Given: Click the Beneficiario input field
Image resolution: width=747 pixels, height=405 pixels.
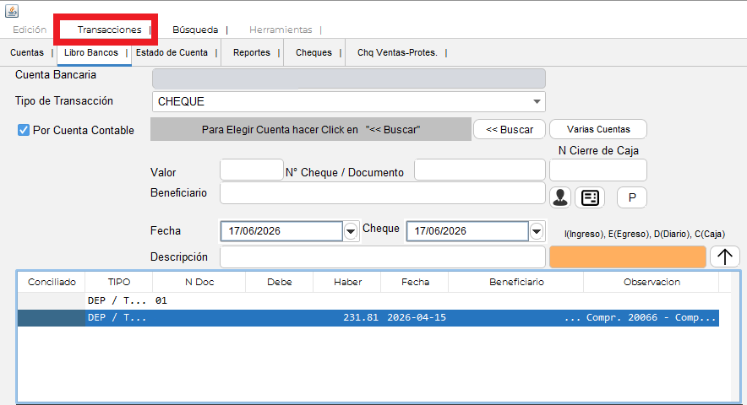Looking at the screenshot, I should (383, 192).
